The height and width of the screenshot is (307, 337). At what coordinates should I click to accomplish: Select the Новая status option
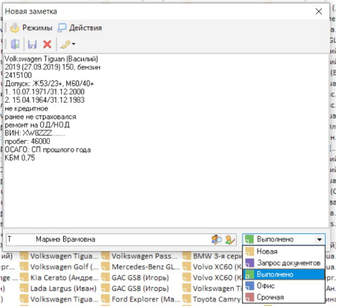point(267,252)
